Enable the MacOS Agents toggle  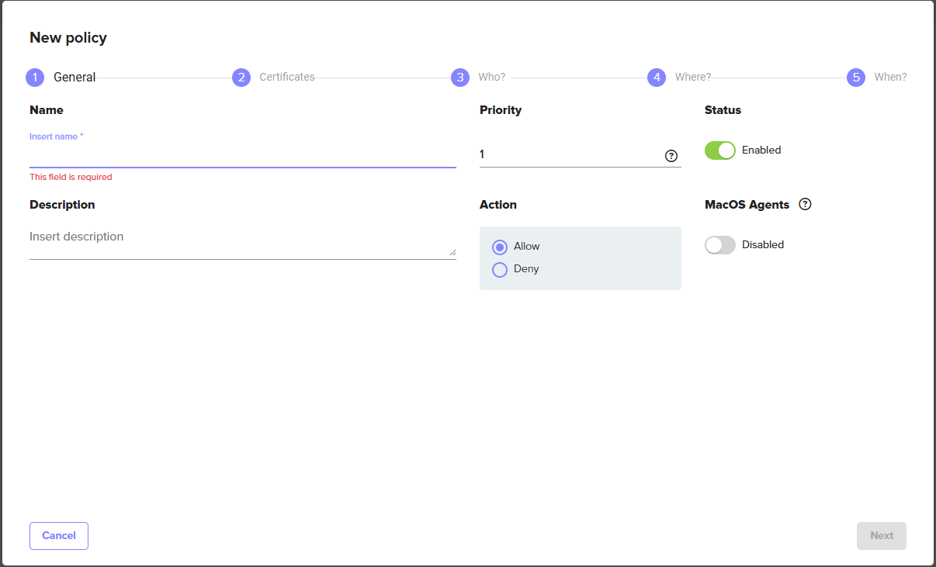coord(719,245)
